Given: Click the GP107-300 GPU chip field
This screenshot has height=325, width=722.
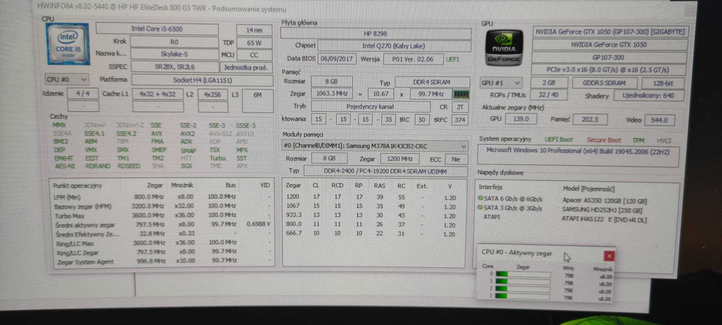Looking at the screenshot, I should tap(609, 57).
